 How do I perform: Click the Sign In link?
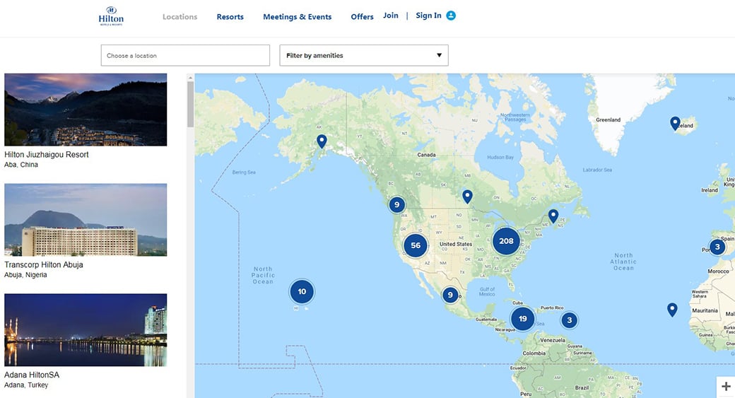click(x=428, y=16)
